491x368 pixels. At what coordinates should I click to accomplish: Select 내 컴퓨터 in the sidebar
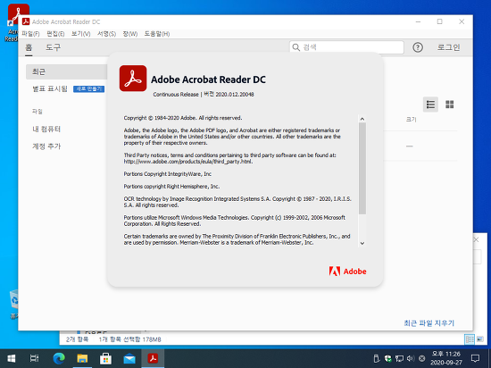[46, 129]
